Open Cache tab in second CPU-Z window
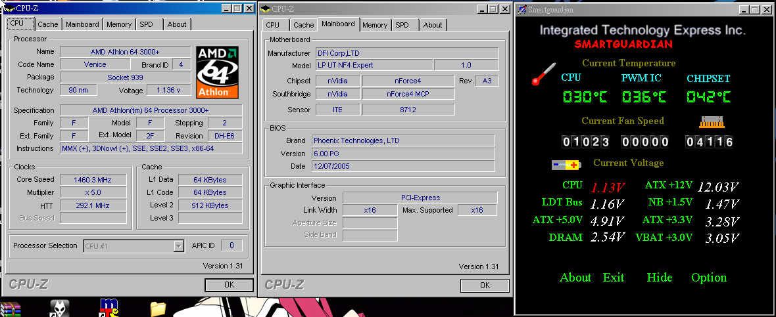The width and height of the screenshot is (776, 317). pos(303,25)
